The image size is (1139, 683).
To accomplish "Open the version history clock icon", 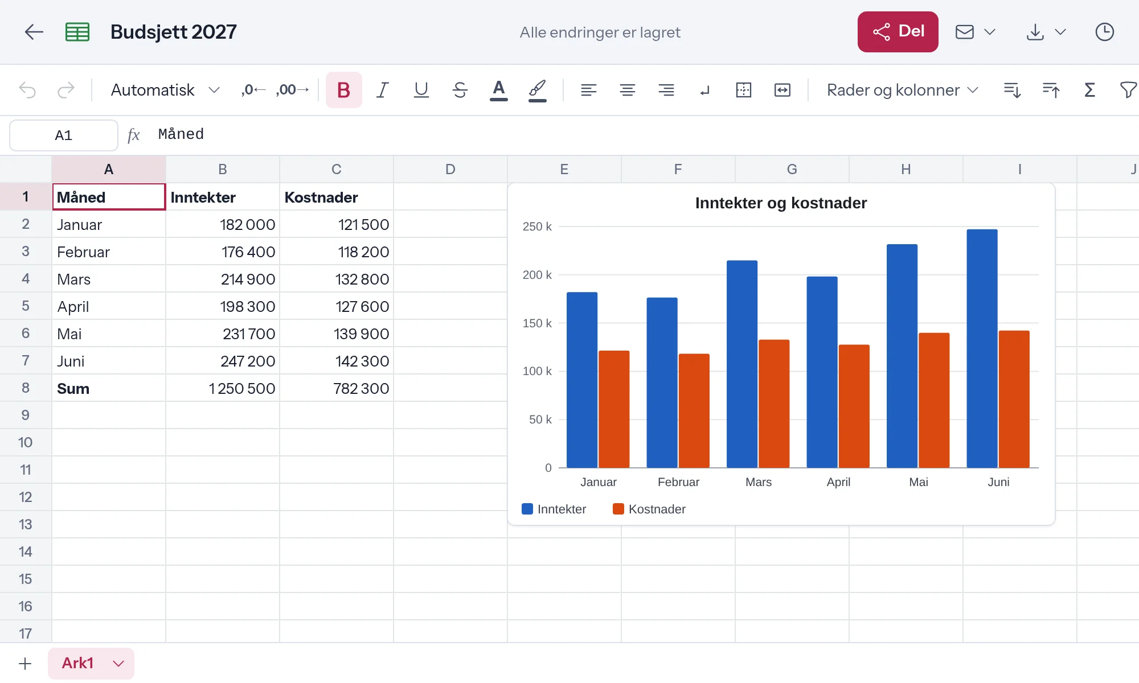I will click(1105, 32).
